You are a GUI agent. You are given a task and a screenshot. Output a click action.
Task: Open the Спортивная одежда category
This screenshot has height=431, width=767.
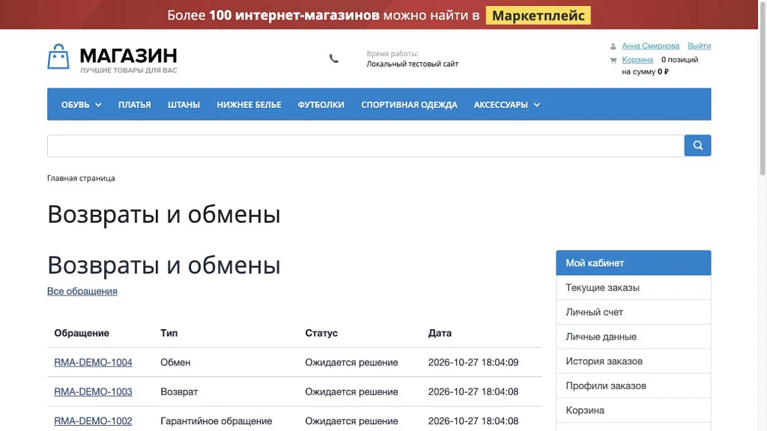point(409,105)
